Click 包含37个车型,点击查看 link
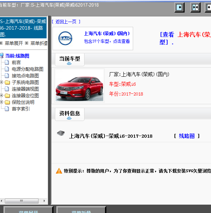 click(x=107, y=41)
